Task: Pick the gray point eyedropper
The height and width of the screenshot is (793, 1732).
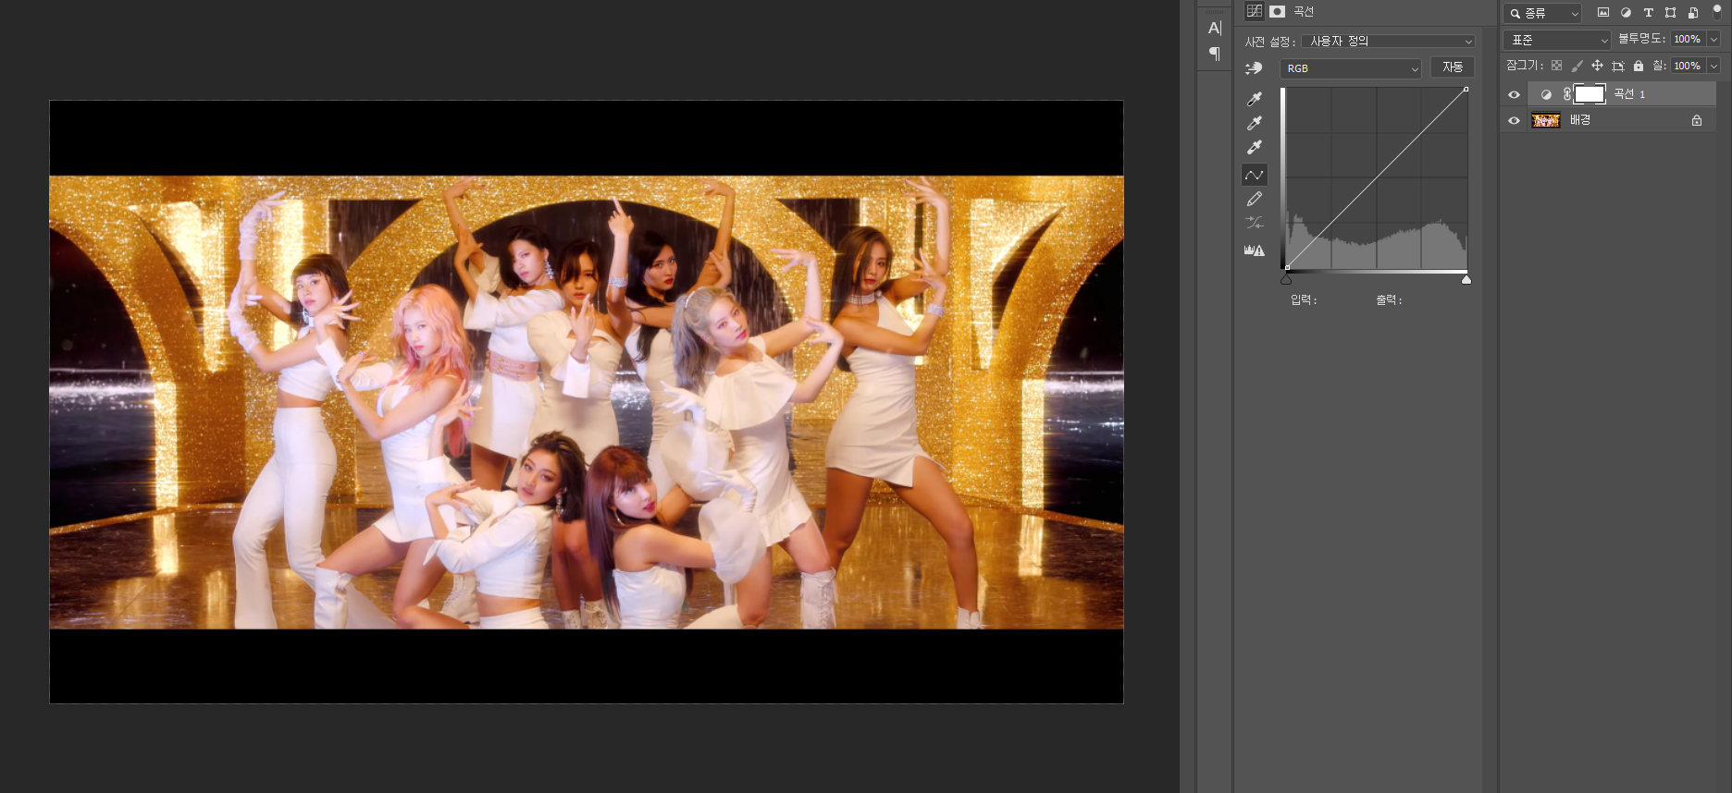Action: pyautogui.click(x=1255, y=122)
